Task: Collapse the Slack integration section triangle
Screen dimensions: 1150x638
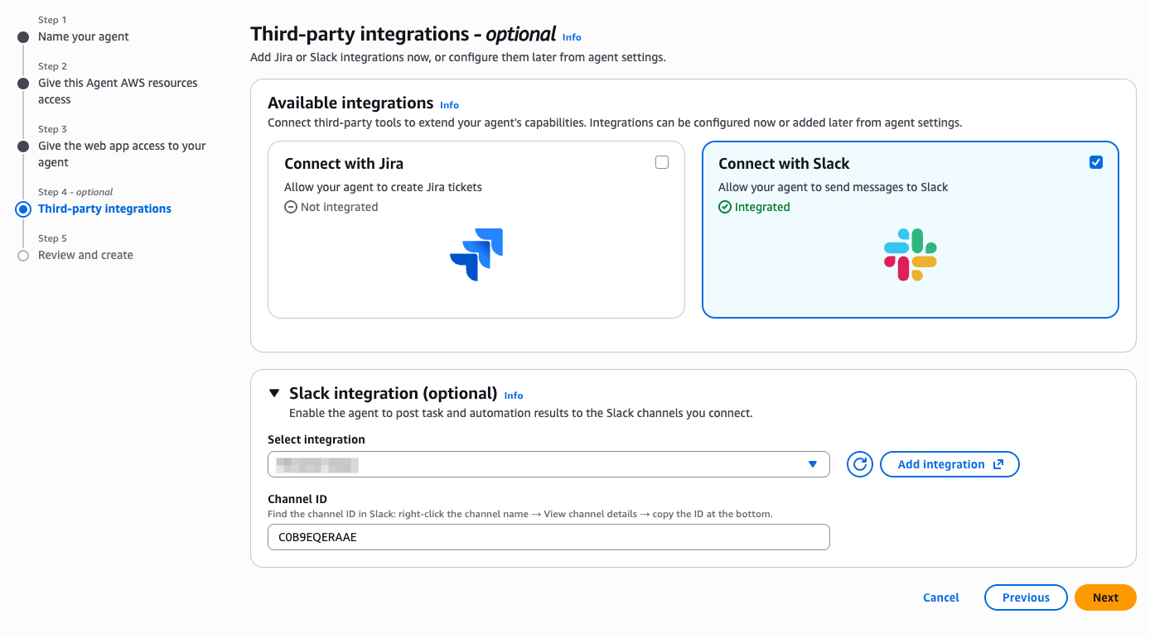Action: [x=274, y=393]
